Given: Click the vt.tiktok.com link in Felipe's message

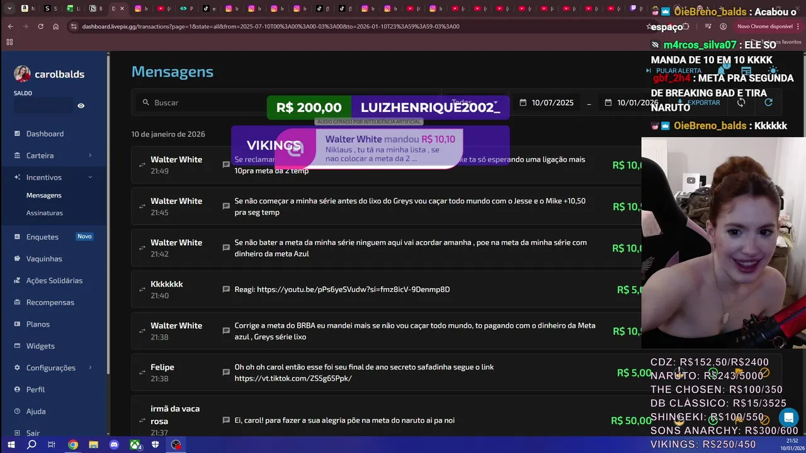Looking at the screenshot, I should [x=293, y=378].
